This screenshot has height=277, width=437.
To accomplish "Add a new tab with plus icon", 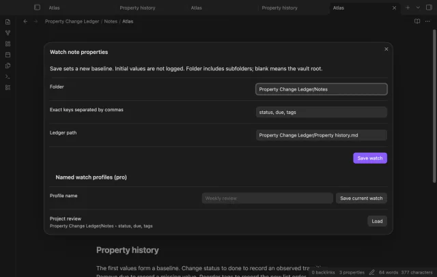I will coord(408,8).
